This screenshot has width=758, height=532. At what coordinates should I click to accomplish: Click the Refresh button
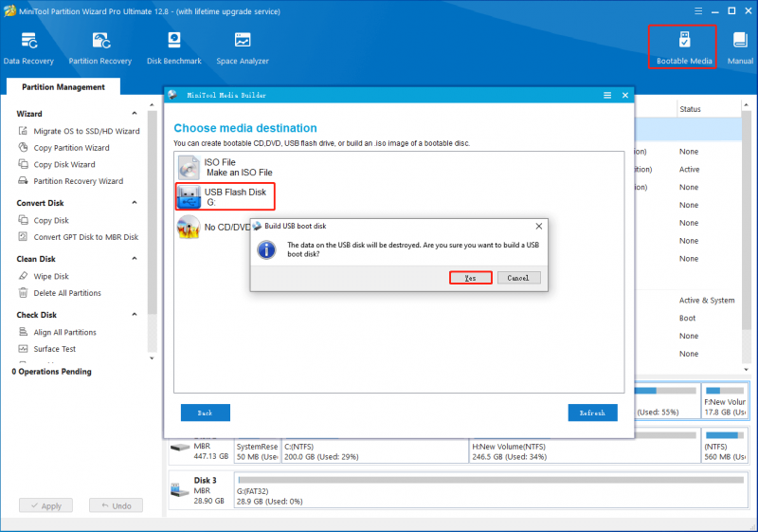pos(592,413)
